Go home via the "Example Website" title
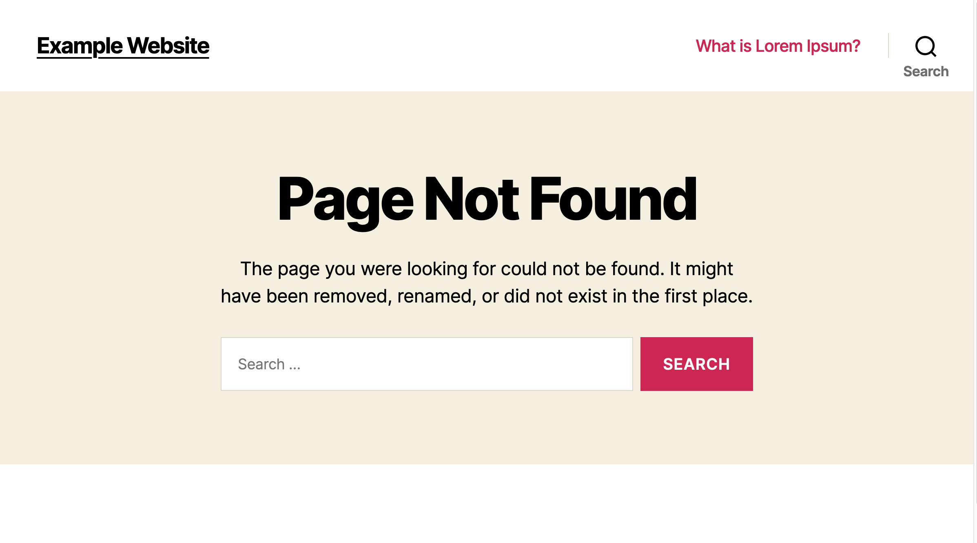 (x=123, y=46)
